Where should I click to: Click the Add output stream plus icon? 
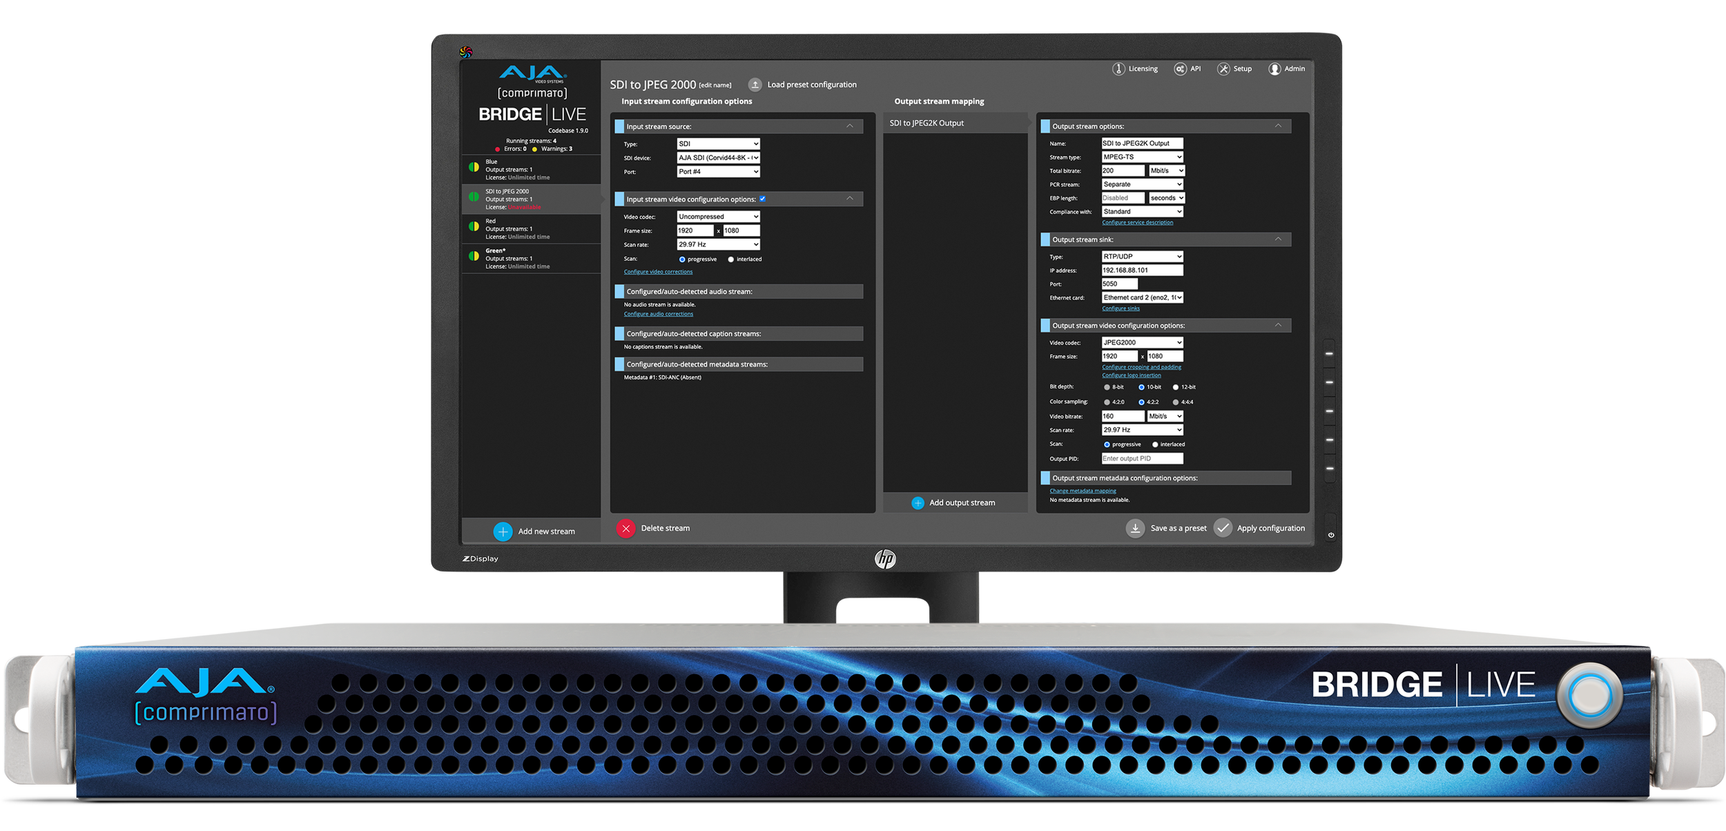pos(918,502)
